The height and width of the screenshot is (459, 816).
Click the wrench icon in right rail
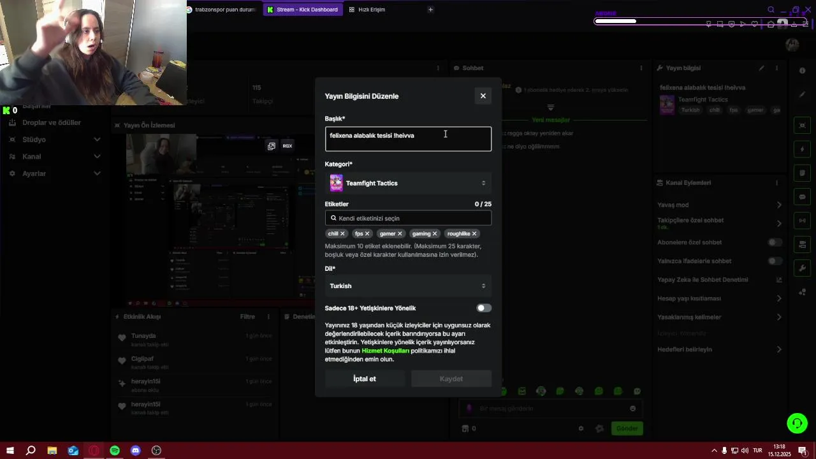[x=803, y=268]
